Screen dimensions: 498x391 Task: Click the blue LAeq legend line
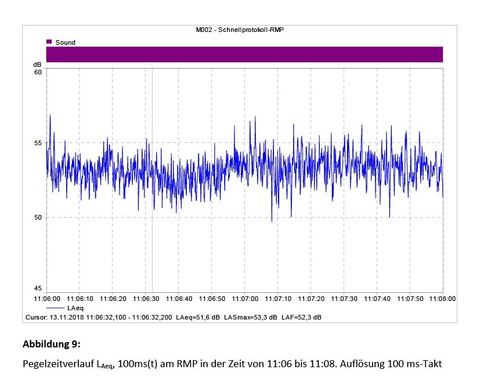55,308
